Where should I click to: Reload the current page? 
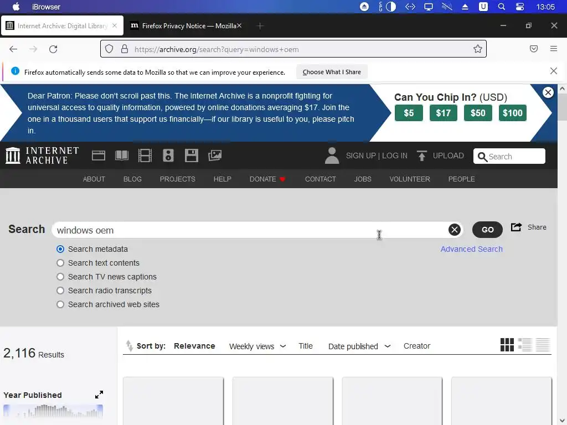pyautogui.click(x=53, y=49)
